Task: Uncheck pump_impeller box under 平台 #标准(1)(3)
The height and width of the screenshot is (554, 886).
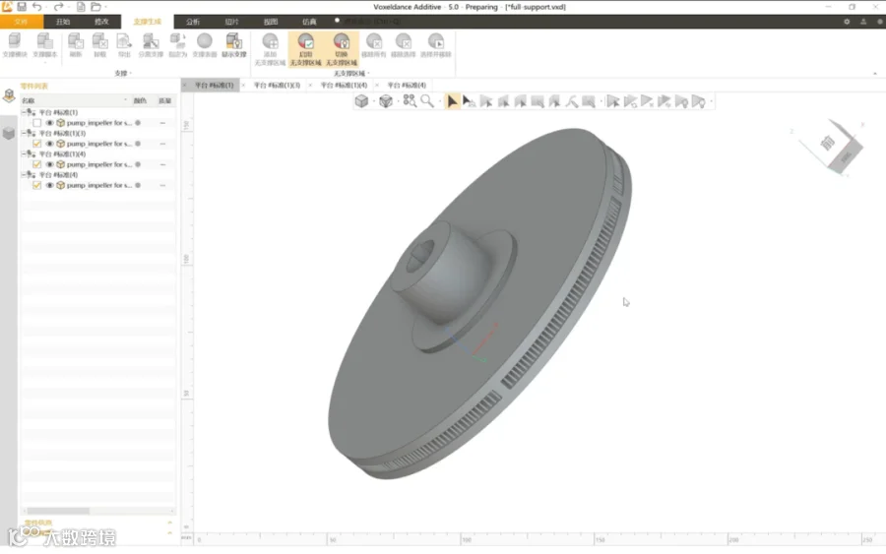Action: pyautogui.click(x=36, y=144)
